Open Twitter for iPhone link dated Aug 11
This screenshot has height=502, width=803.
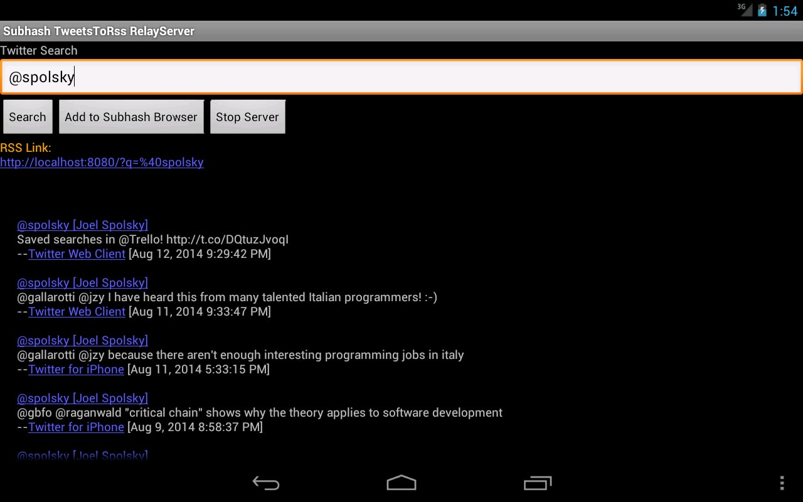coord(76,369)
